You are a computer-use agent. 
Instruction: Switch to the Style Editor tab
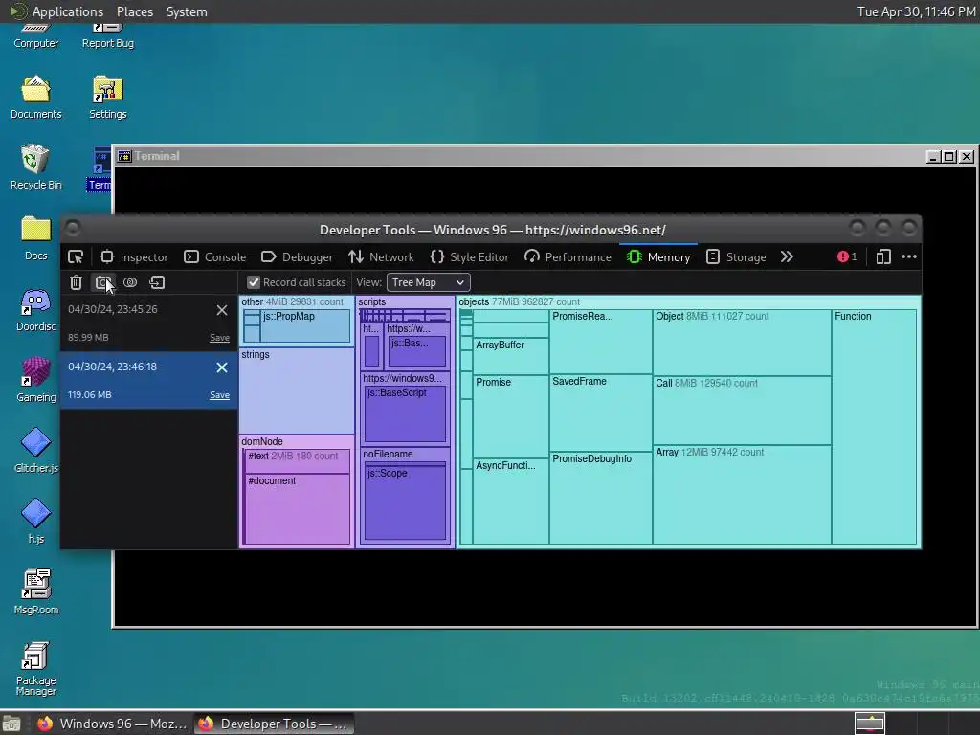pyautogui.click(x=469, y=256)
